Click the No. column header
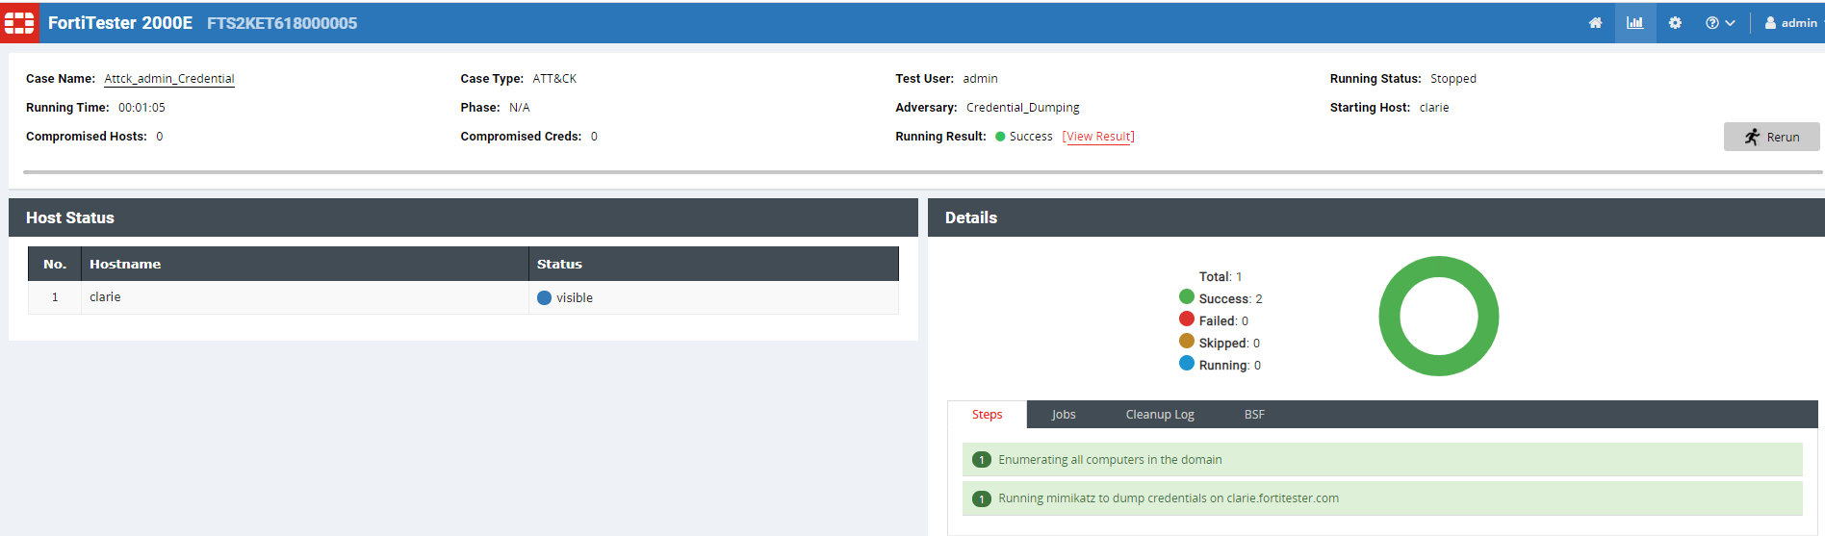 coord(55,264)
